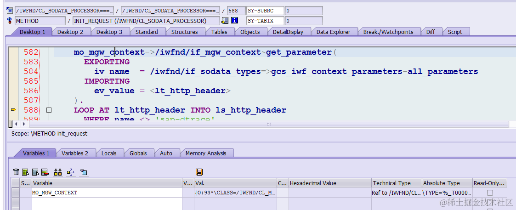The height and width of the screenshot is (210, 516).
Task: Click the second green list icon in variables toolbar
Action: [25, 172]
